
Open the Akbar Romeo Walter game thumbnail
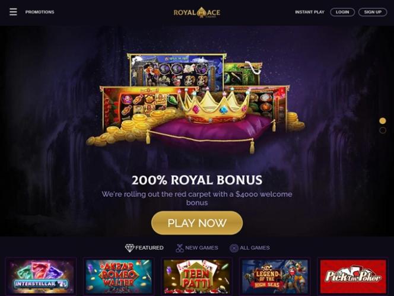[x=119, y=276]
